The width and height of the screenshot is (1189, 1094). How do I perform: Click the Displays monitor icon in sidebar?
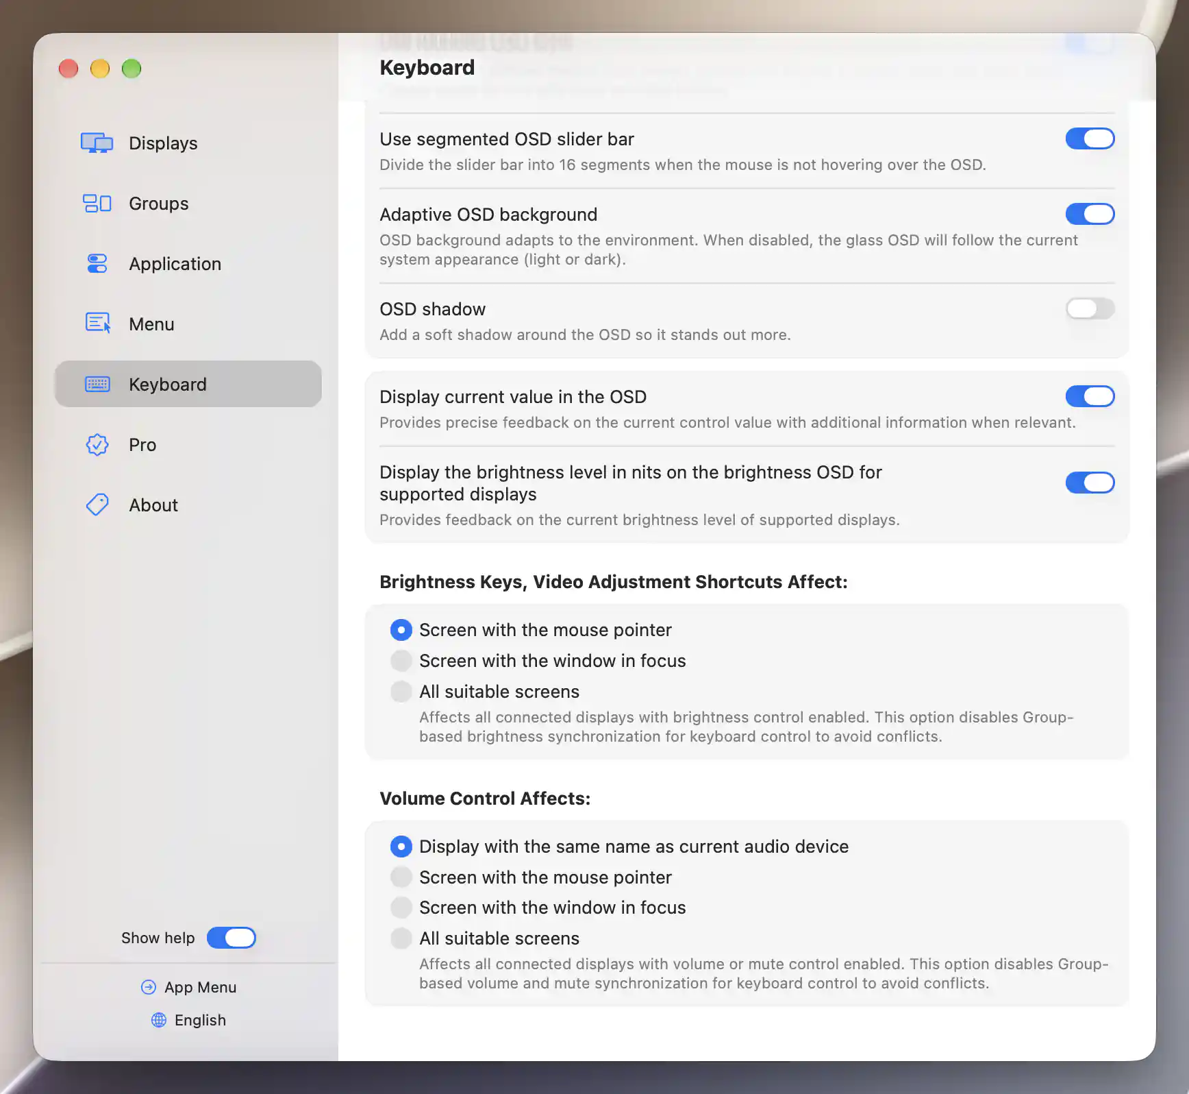click(x=97, y=143)
